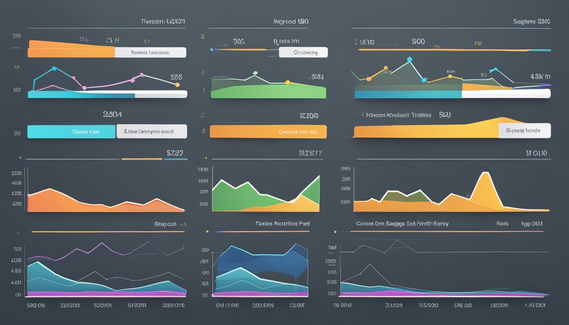This screenshot has width=569, height=325.
Task: Open the green and orange area chart in the center
Action: 265,194
